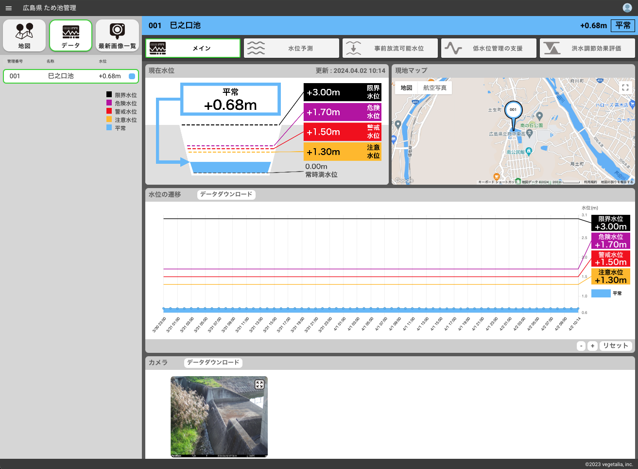
Task: Switch map to 地図 view
Action: tap(406, 88)
